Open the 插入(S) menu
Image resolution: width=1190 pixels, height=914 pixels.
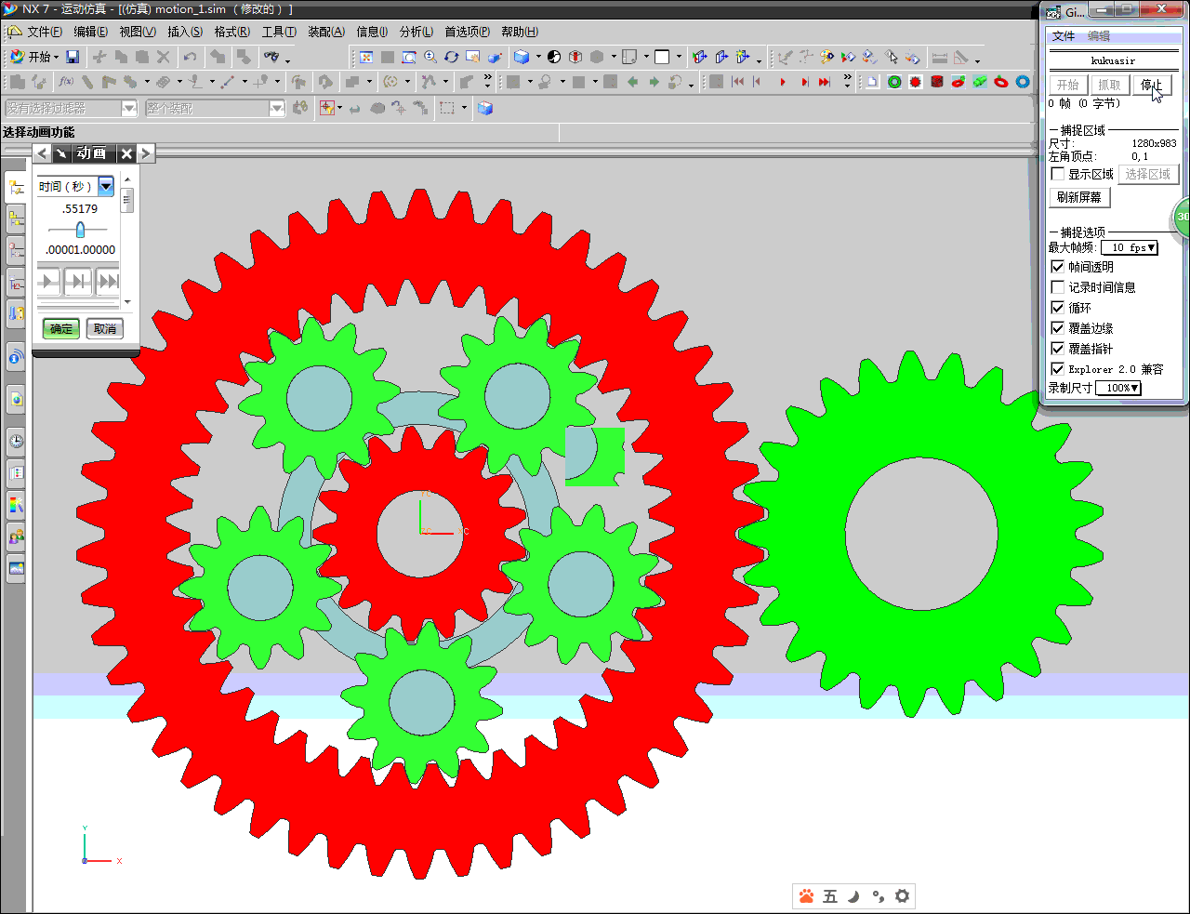(185, 32)
